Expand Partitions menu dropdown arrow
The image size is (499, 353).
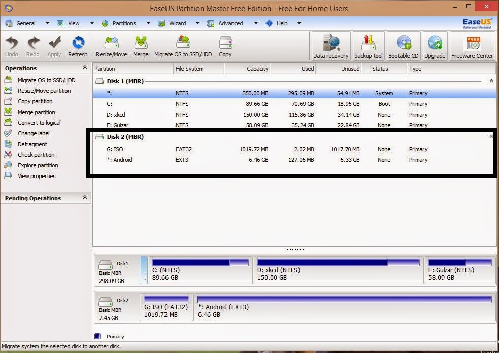coord(148,23)
